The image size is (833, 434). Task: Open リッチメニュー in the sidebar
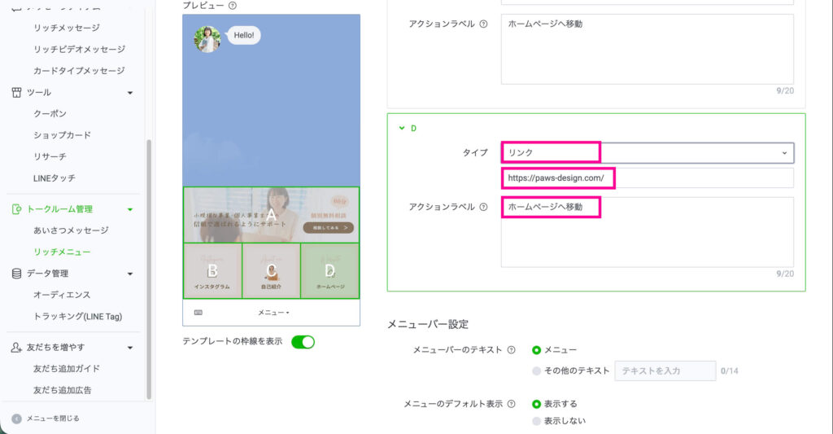coord(62,252)
